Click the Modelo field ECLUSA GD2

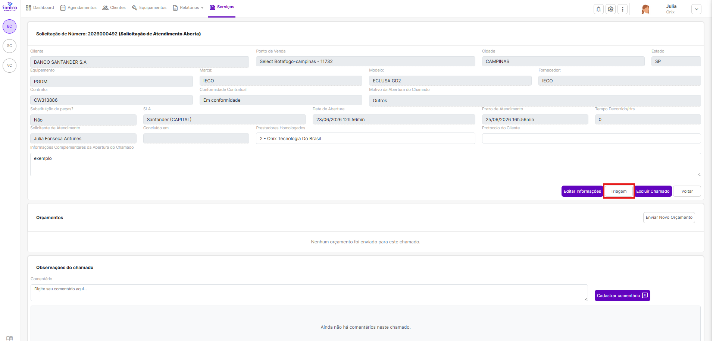450,81
